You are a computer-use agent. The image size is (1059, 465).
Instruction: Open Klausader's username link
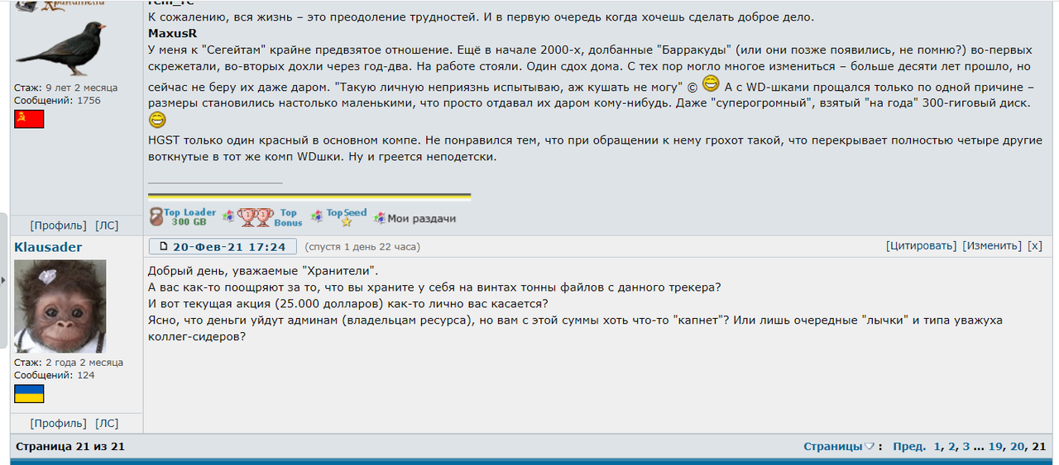click(48, 247)
